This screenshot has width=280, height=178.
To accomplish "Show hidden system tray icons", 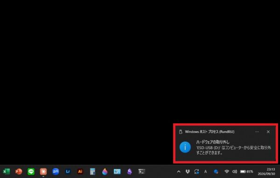I will coord(179,172).
